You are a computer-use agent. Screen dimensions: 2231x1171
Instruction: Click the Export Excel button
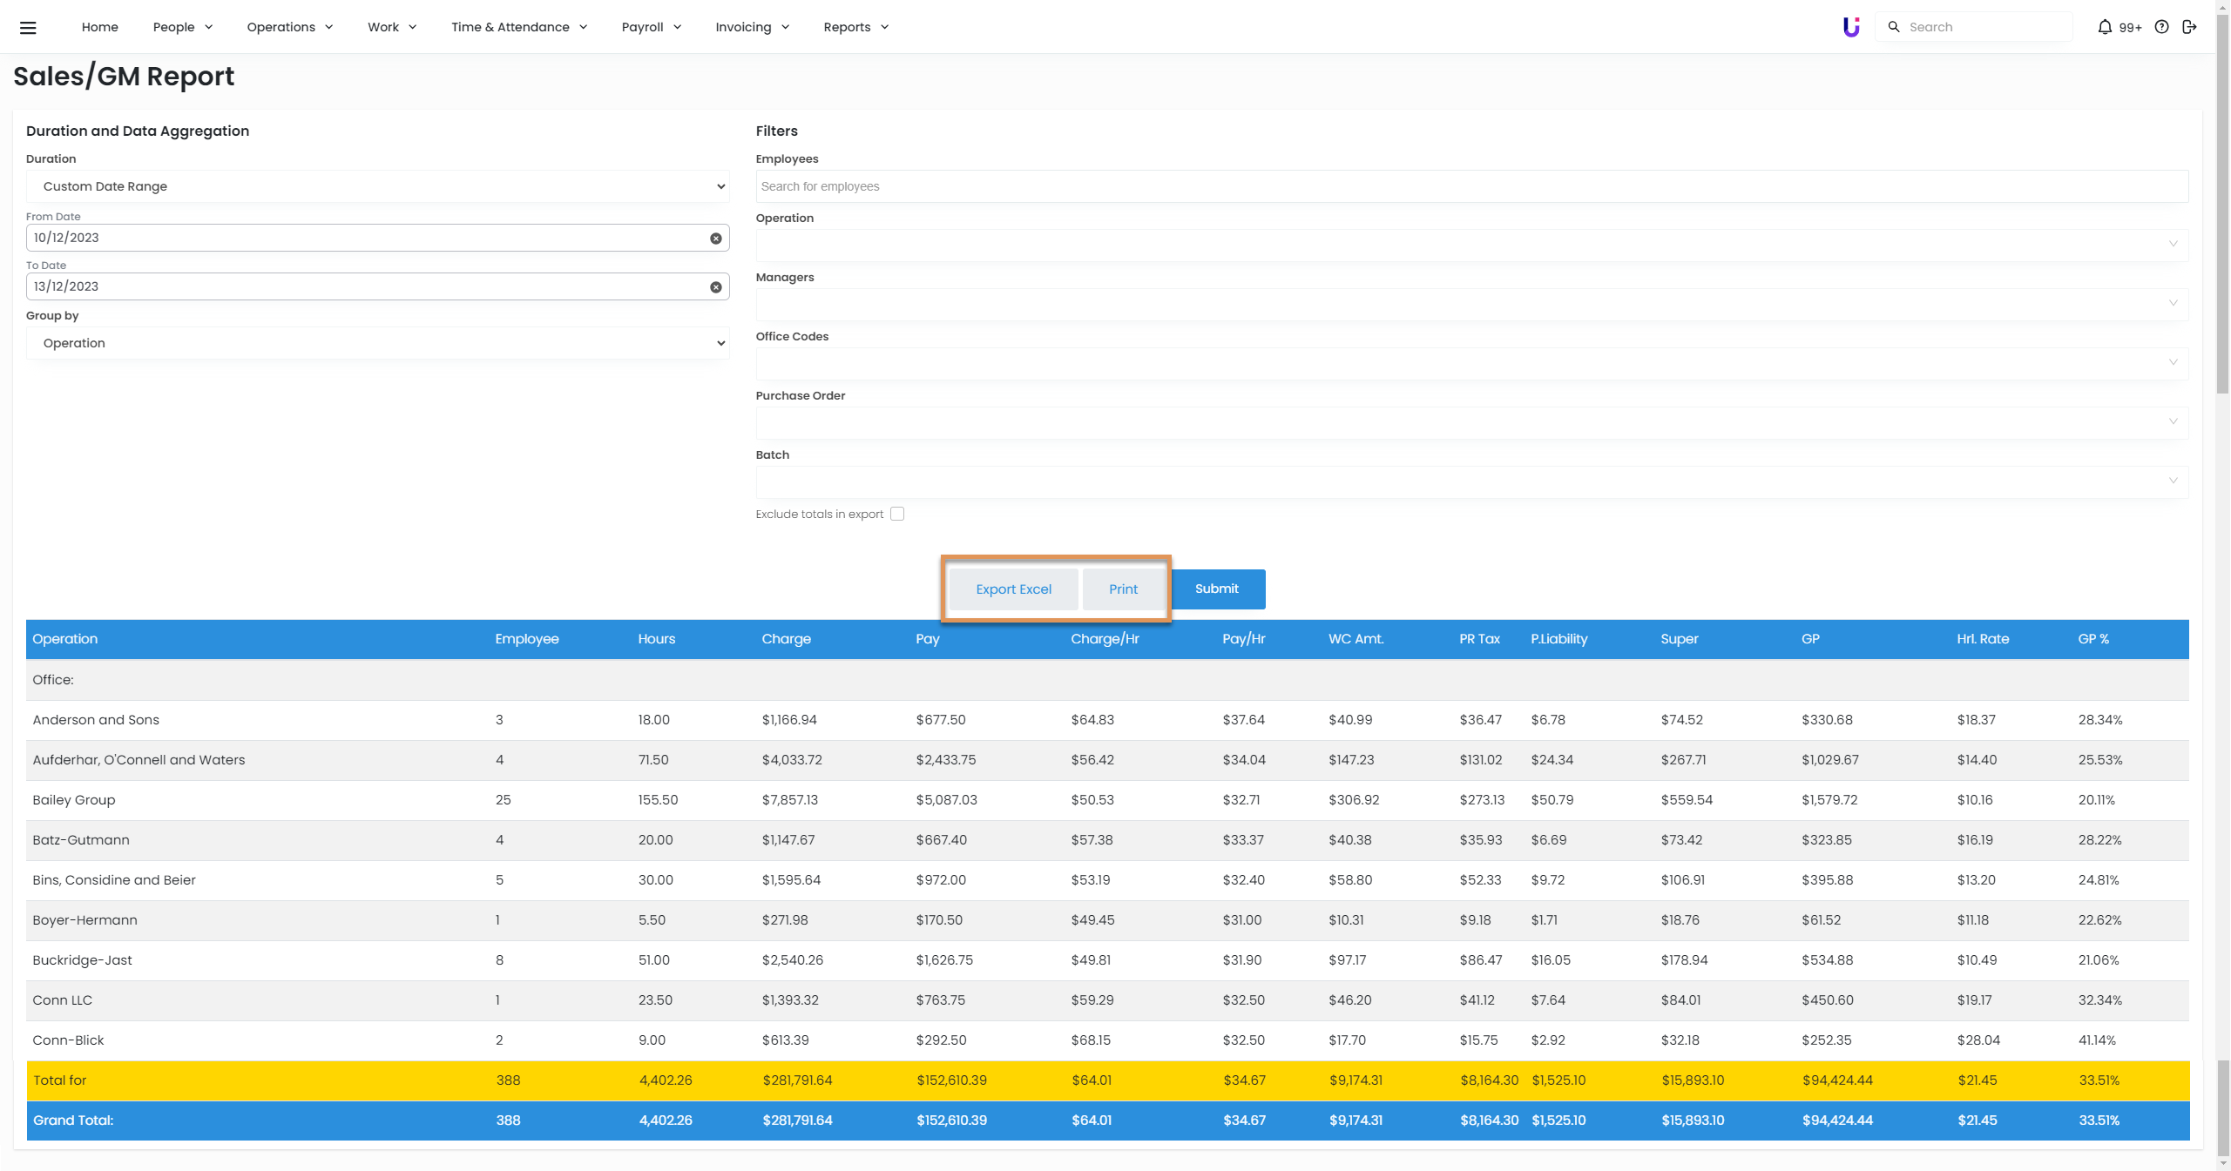click(1013, 589)
